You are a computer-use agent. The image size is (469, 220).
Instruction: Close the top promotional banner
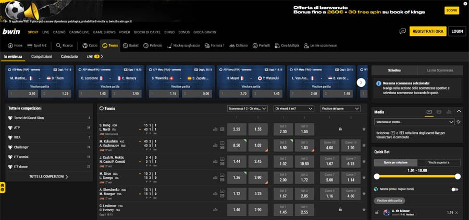[466, 3]
